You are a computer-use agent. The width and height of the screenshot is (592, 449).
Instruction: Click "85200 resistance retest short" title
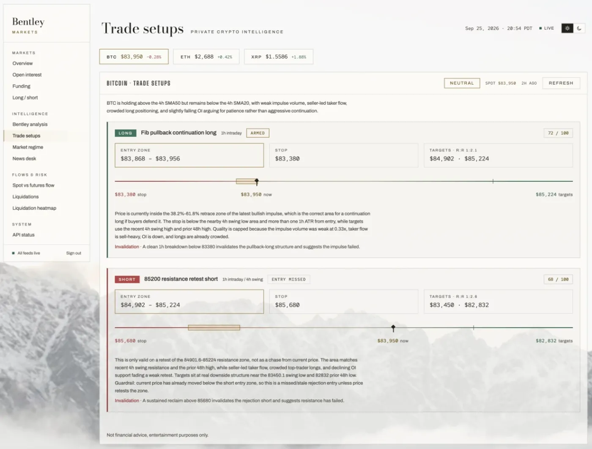(181, 279)
